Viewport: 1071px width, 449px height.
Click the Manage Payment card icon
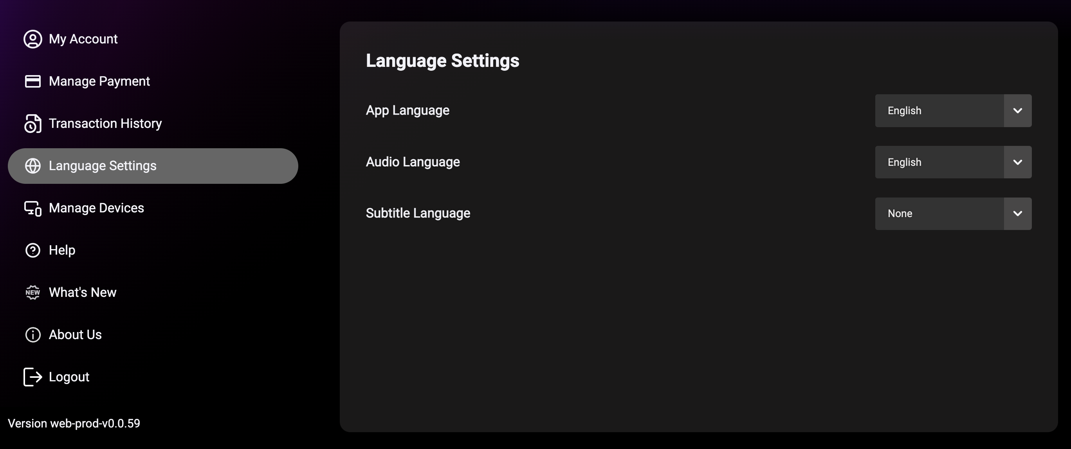32,81
